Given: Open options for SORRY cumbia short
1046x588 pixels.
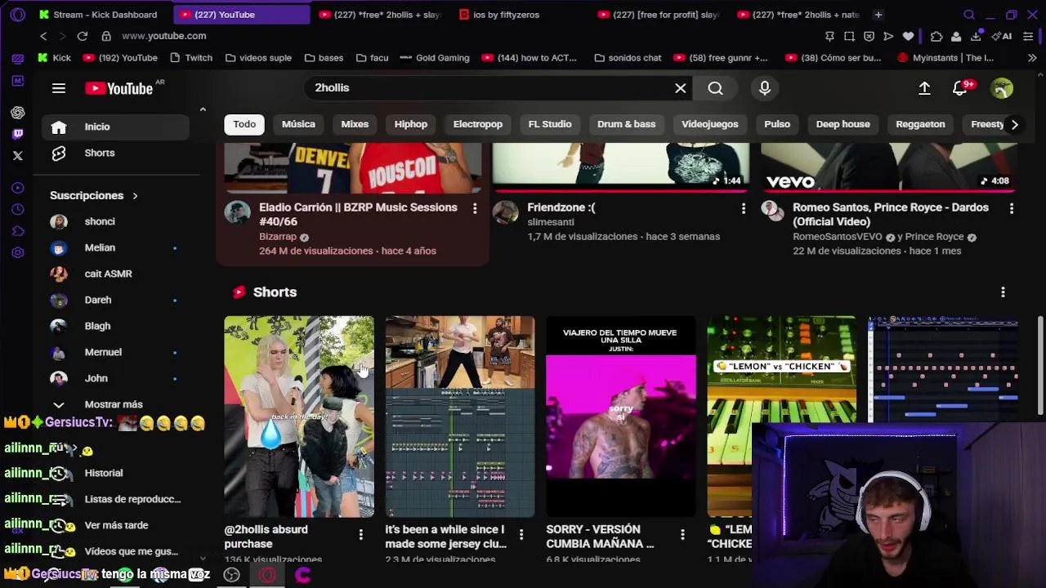Looking at the screenshot, I should (682, 534).
